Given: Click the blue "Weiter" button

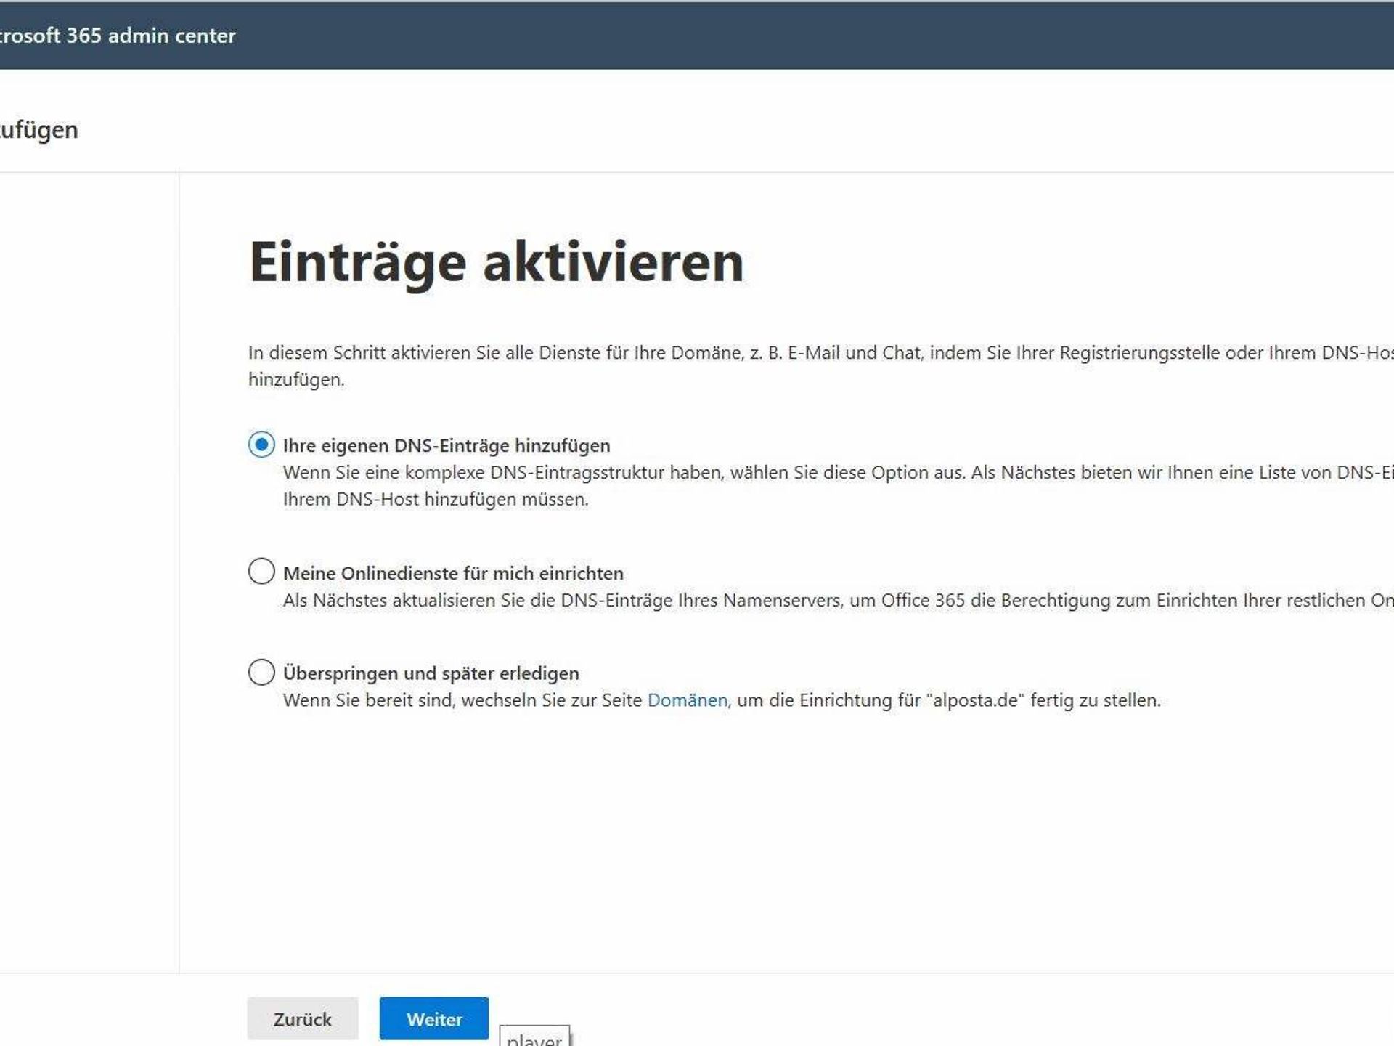Looking at the screenshot, I should coord(433,1019).
